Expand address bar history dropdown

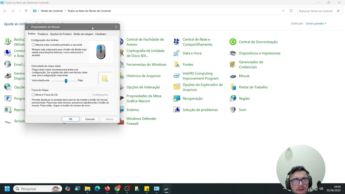tap(283, 11)
